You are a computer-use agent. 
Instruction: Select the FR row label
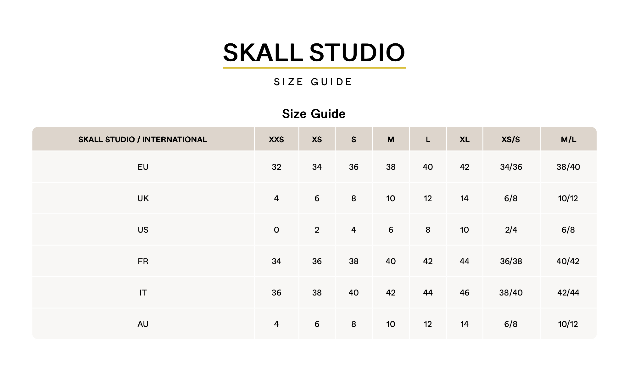pos(143,261)
